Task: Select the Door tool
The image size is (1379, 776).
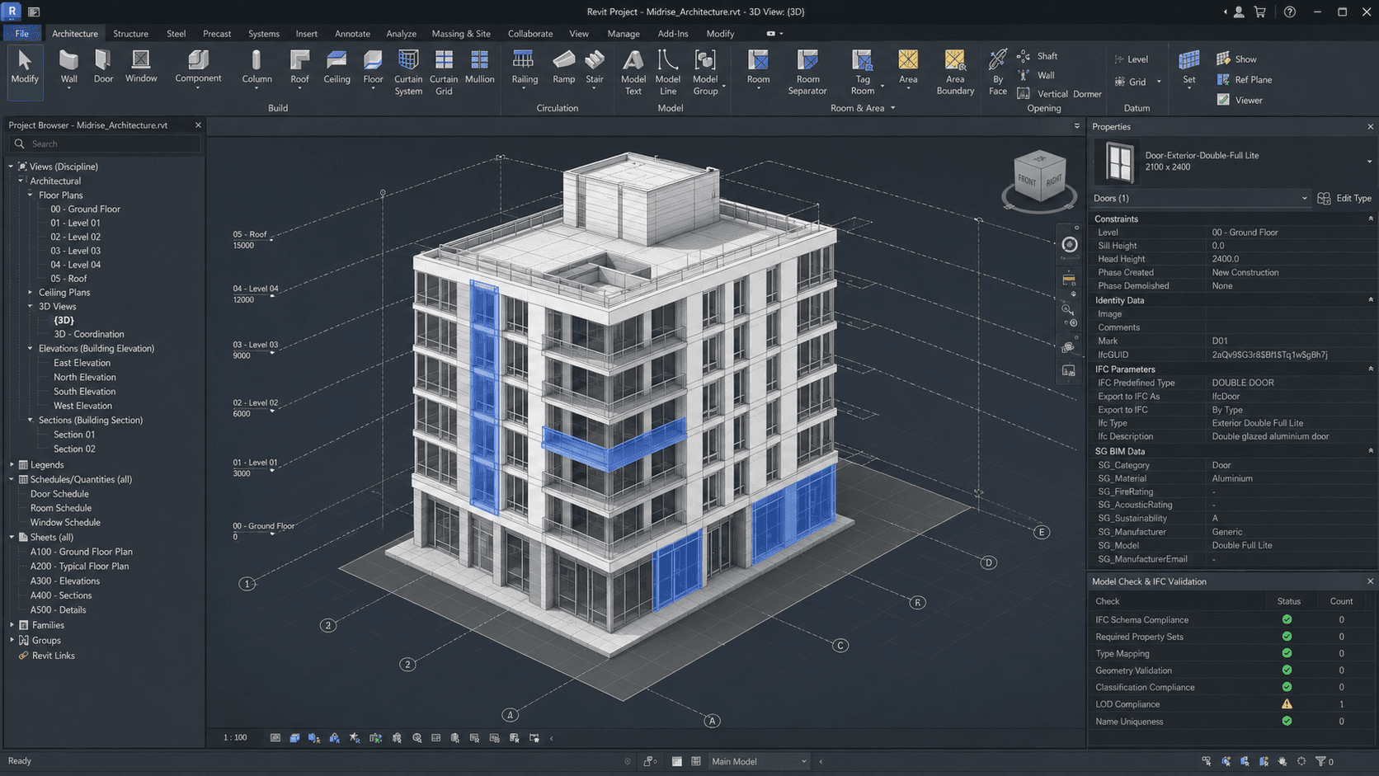Action: (103, 67)
